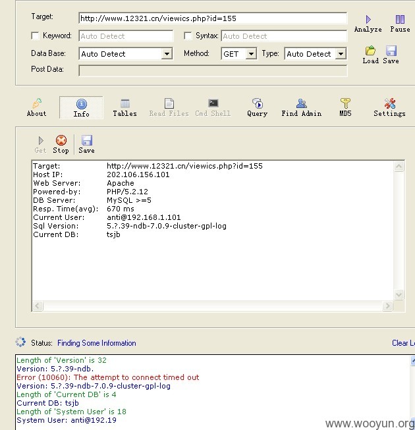Viewport: 415px width, 430px height.
Task: Click the Current User value anti@192.168.1.101
Action: tap(144, 217)
